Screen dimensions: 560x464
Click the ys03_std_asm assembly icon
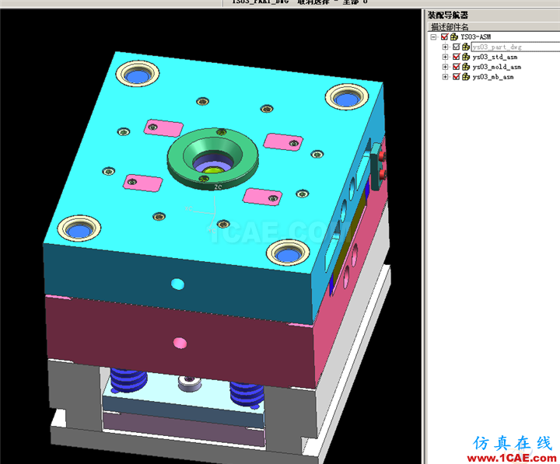coord(466,57)
